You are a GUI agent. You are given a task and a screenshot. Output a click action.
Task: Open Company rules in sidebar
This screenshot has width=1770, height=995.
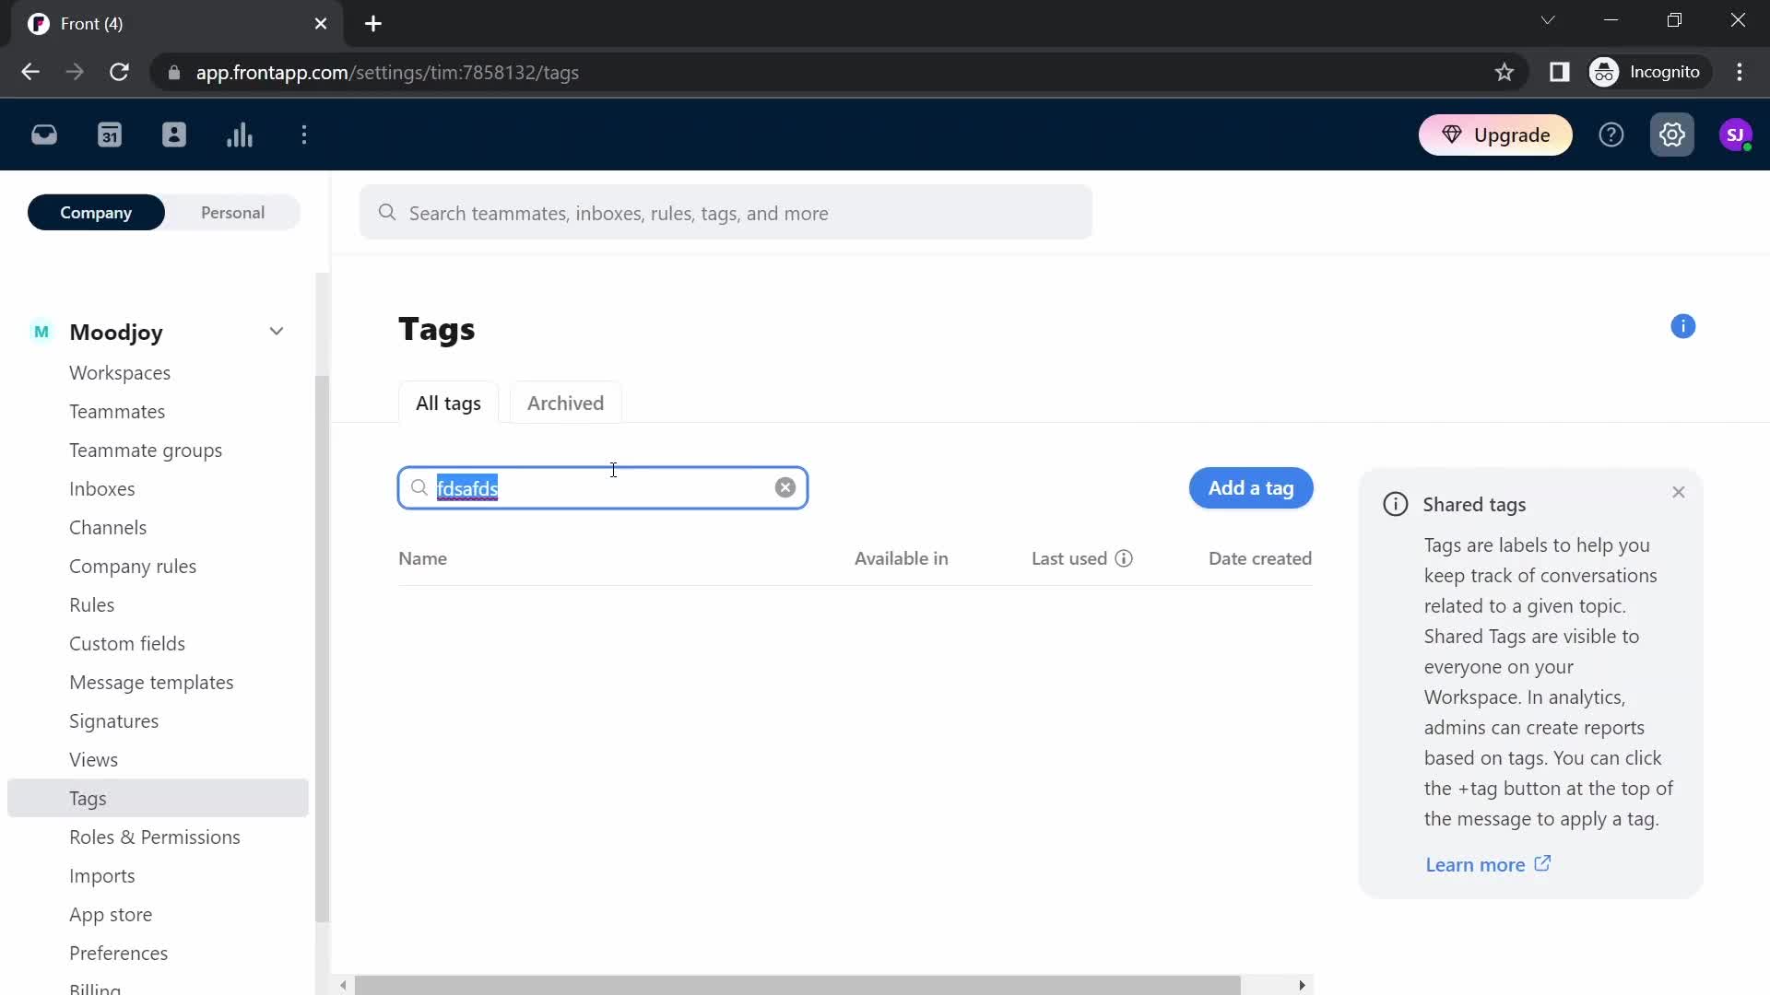[x=133, y=567]
